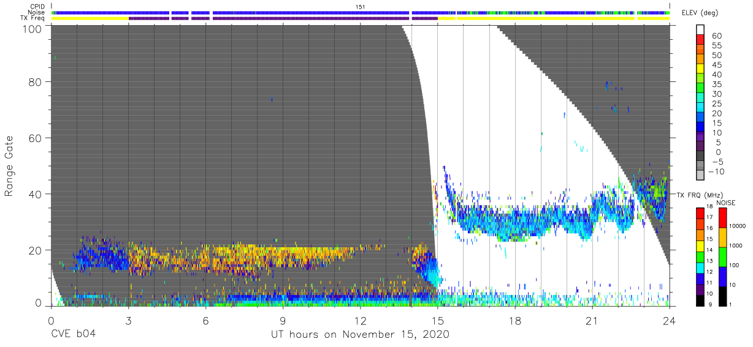This screenshot has width=753, height=347.
Task: Click the 3 hour tick label
Action: [128, 319]
